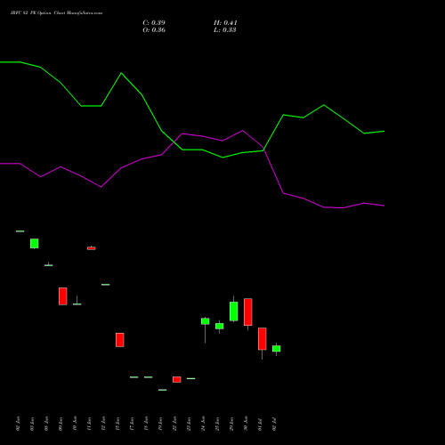Viewport: 445px width, 445px height.
Task: Select the 01 Jul date label
Action: pyautogui.click(x=260, y=424)
